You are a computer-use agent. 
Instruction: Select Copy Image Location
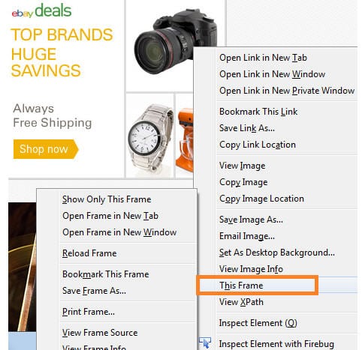click(x=261, y=199)
